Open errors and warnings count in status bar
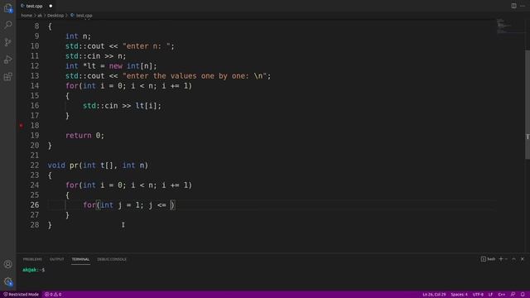530x298 pixels. coord(53,295)
